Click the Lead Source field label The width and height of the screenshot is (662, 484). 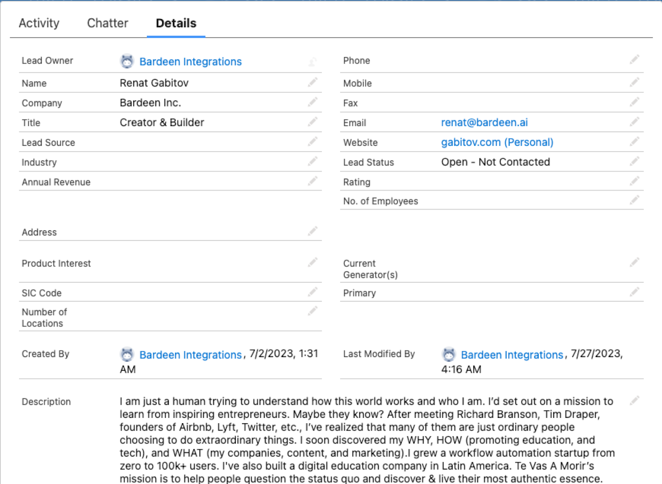point(48,143)
